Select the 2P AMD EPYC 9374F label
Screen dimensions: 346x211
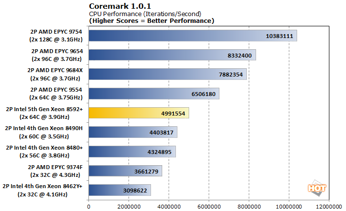pos(55,167)
